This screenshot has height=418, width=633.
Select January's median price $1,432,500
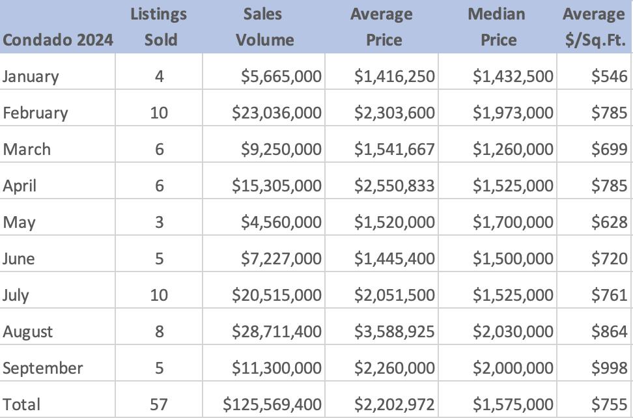[x=513, y=76]
